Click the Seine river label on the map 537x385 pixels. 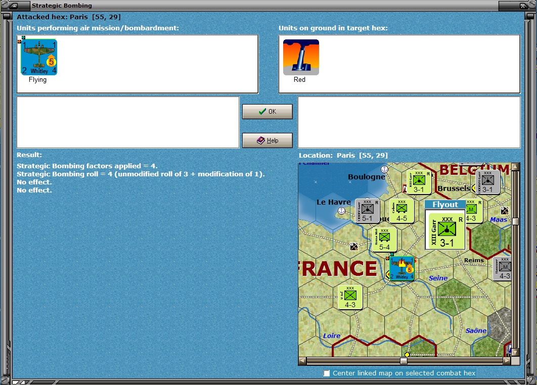[x=438, y=278]
